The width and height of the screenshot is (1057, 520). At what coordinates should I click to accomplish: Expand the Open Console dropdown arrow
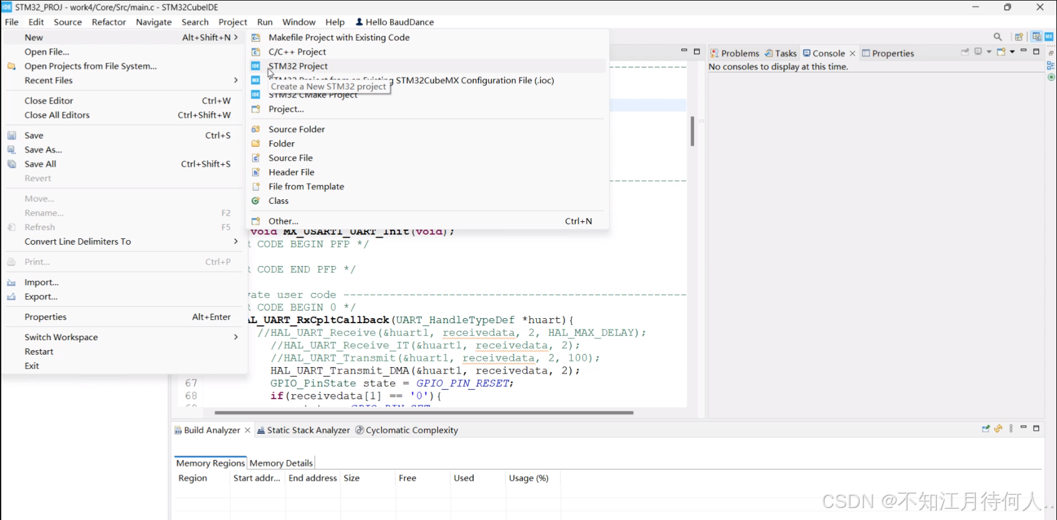coord(1012,52)
